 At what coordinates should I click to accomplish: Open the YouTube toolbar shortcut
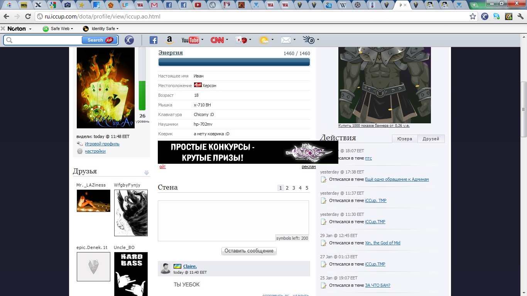point(190,40)
